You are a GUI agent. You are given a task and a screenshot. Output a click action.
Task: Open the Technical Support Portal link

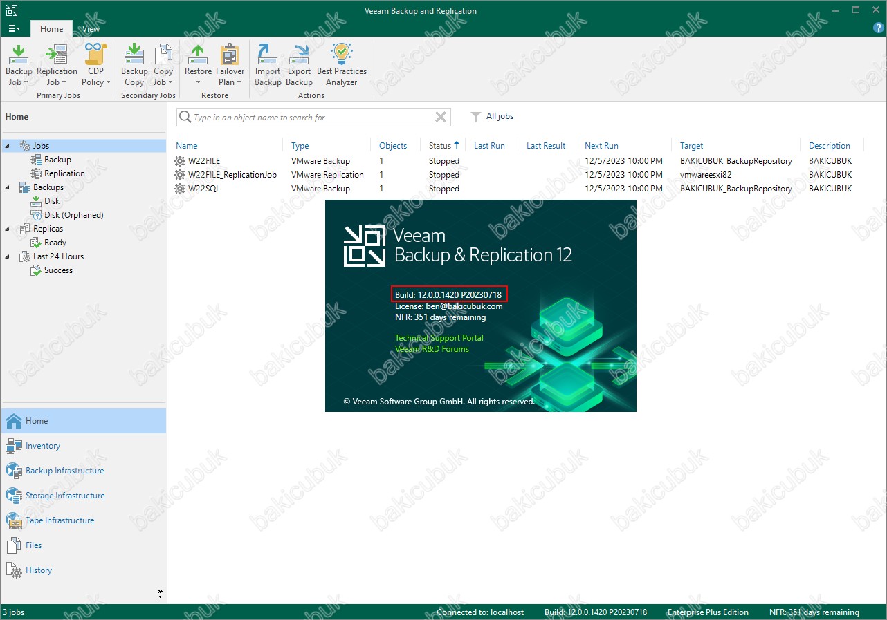point(439,338)
